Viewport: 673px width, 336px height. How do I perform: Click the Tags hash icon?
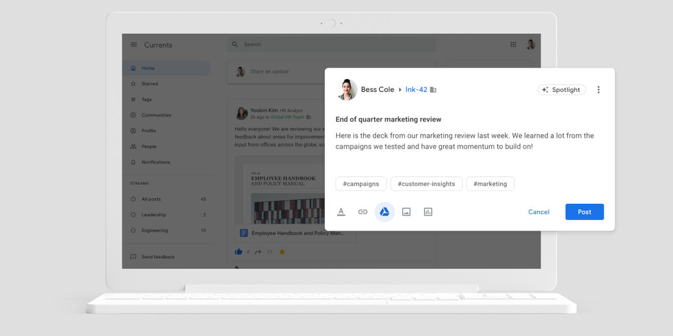coord(133,100)
